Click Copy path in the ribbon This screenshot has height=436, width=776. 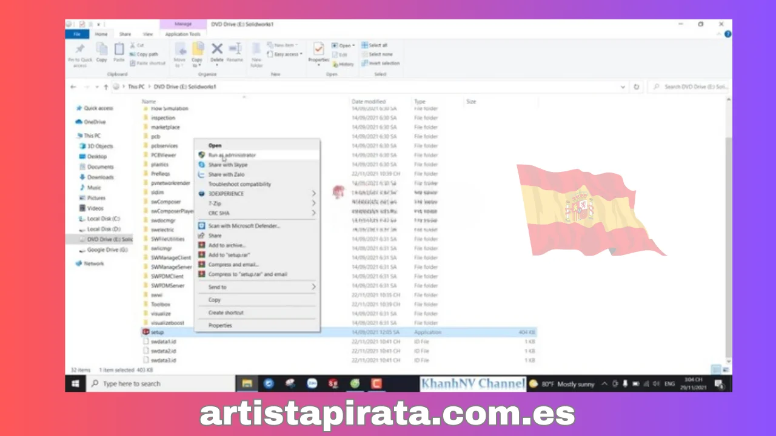[x=144, y=54]
